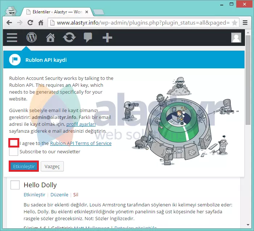
Task: Click Düzenle link under Hello Dolly
Action: pos(59,195)
